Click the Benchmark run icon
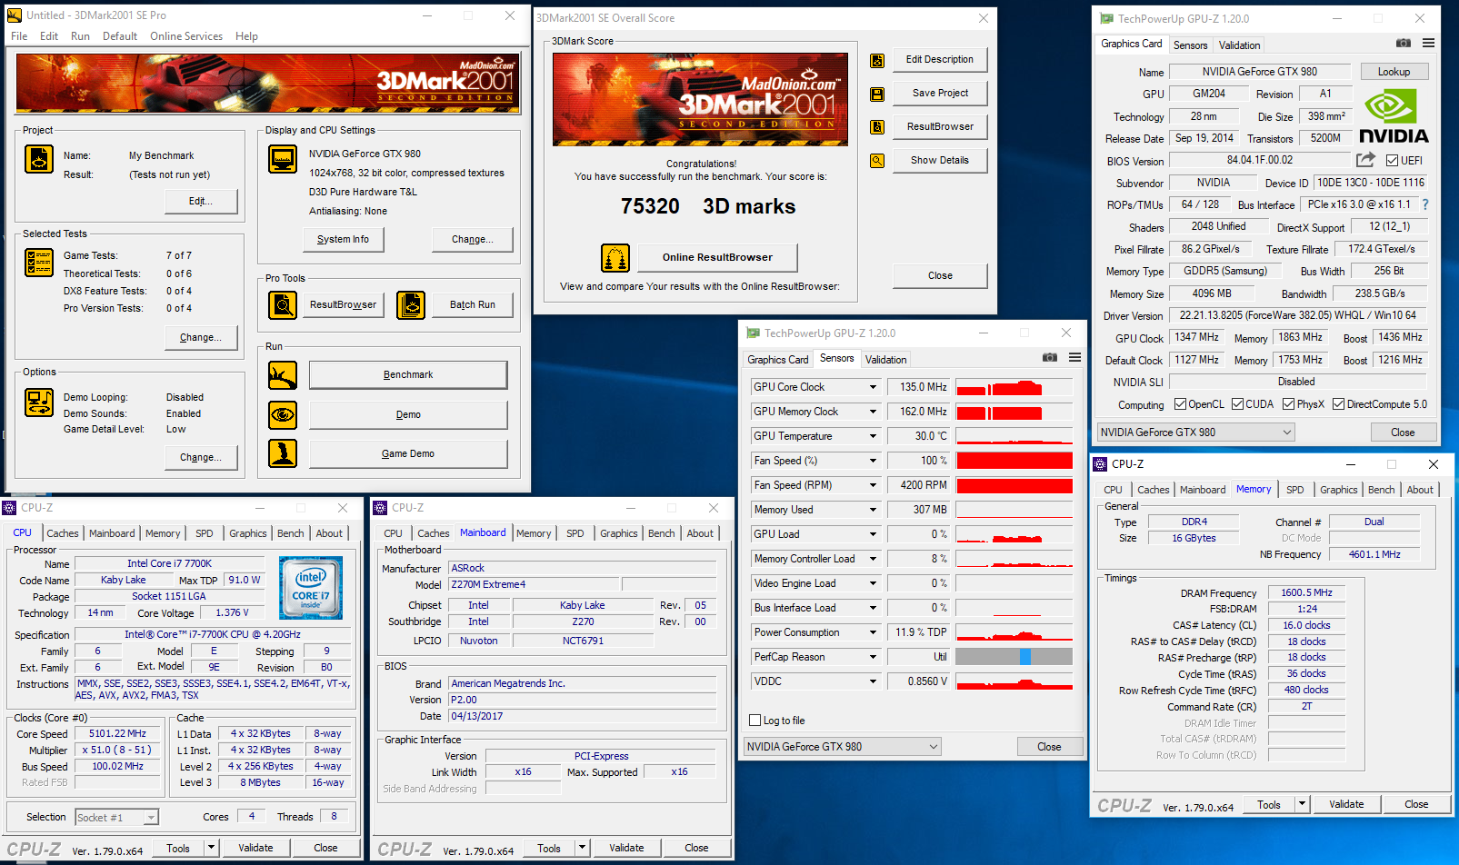1459x865 pixels. (283, 374)
